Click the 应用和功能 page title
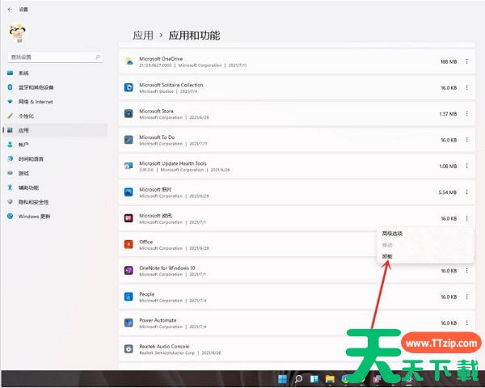Image resolution: width=485 pixels, height=388 pixels. (194, 36)
